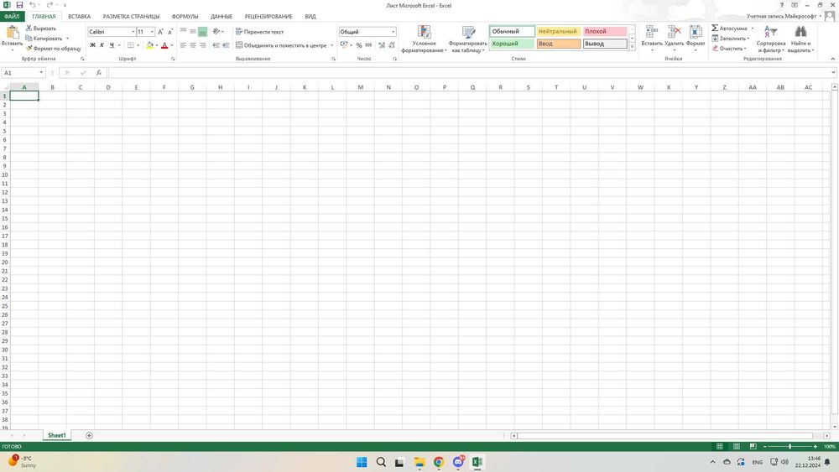Save the workbook via quick access toolbar
Viewport: 839px width, 472px height.
[19, 5]
